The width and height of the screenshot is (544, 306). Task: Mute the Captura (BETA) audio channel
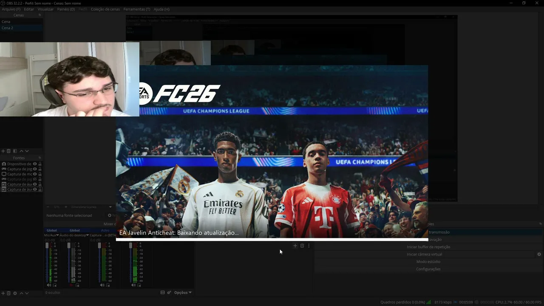(102, 285)
